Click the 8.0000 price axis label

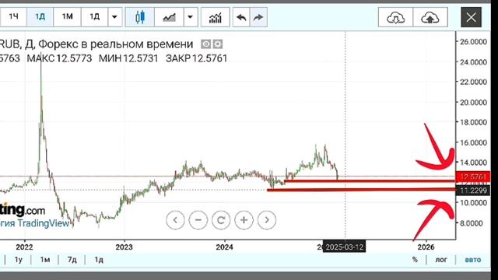(471, 223)
